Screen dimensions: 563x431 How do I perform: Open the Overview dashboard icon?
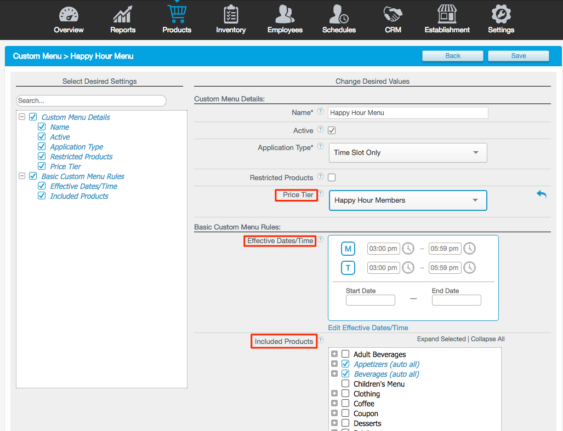(69, 15)
